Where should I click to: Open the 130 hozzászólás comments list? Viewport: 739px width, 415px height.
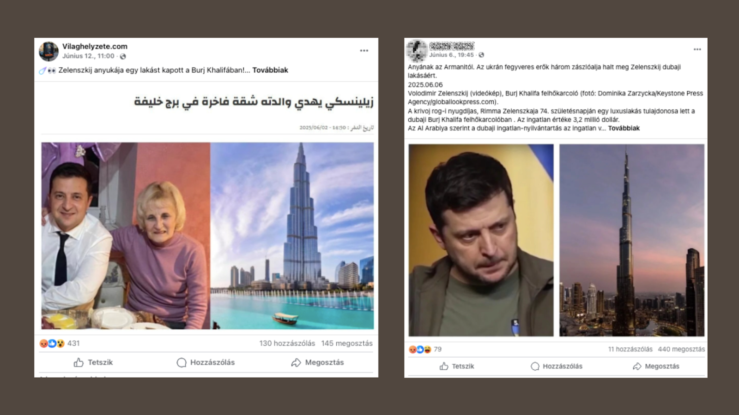pyautogui.click(x=287, y=344)
